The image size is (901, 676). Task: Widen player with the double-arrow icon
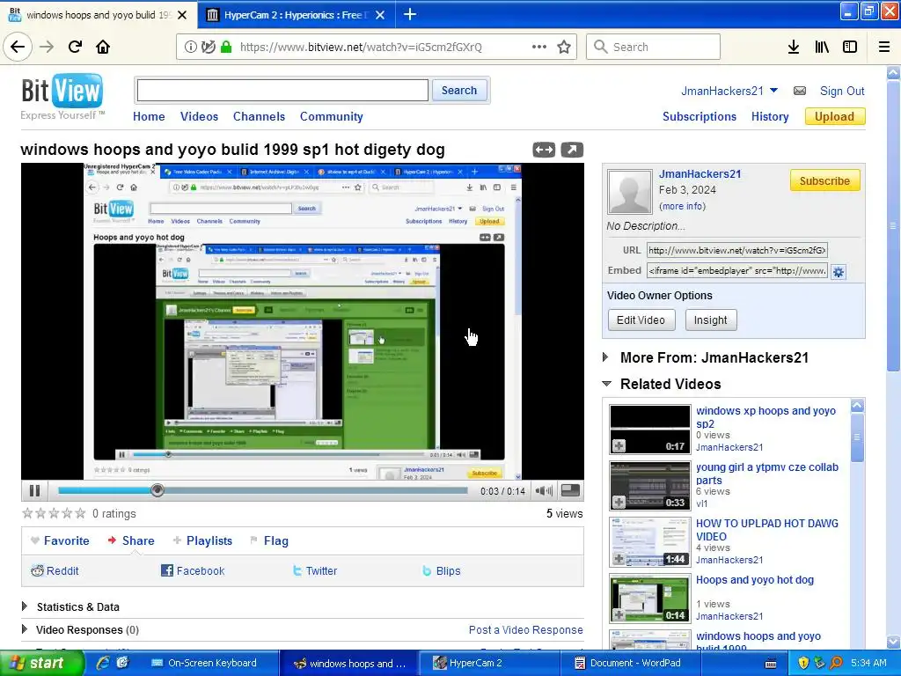(544, 150)
